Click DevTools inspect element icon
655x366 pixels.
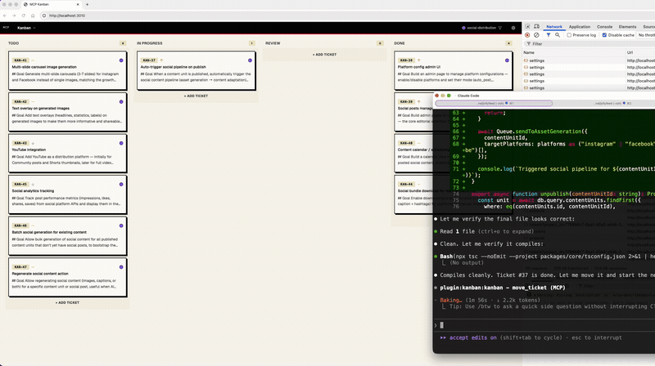point(527,27)
